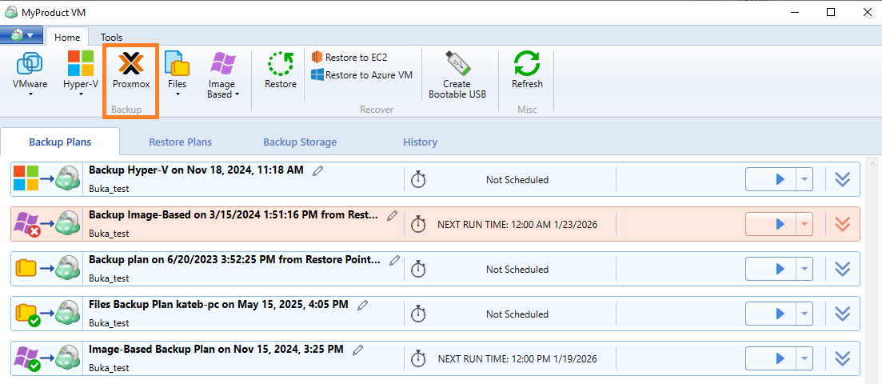Click Restore to Azure VM
Image resolution: width=882 pixels, height=384 pixels.
361,75
